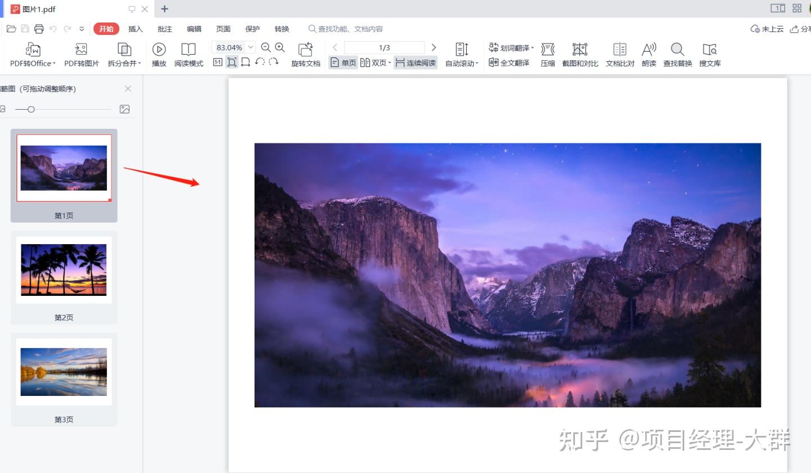Open the 编辑 tab
Screen dimensions: 811x473
[x=194, y=29]
